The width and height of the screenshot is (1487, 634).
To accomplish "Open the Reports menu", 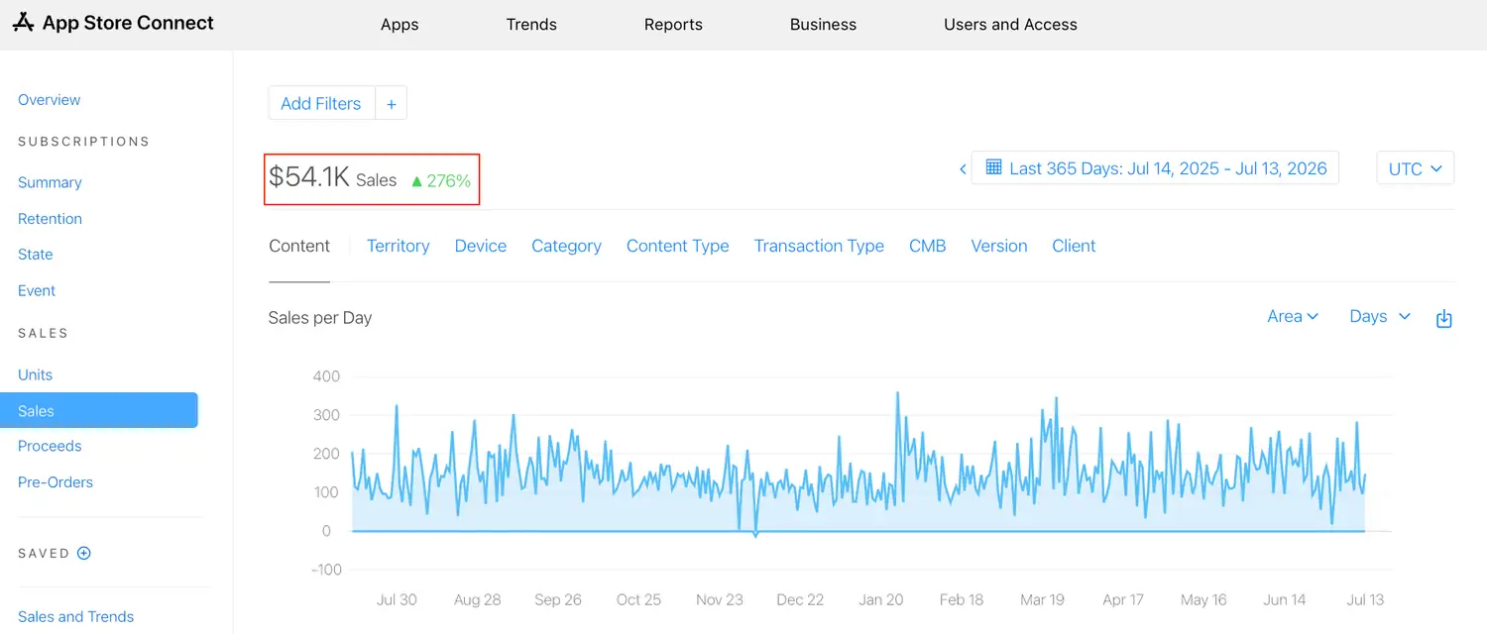I will (x=673, y=25).
